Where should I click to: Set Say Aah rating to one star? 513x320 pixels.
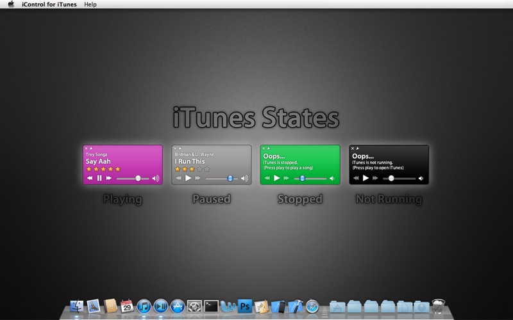pyautogui.click(x=89, y=169)
